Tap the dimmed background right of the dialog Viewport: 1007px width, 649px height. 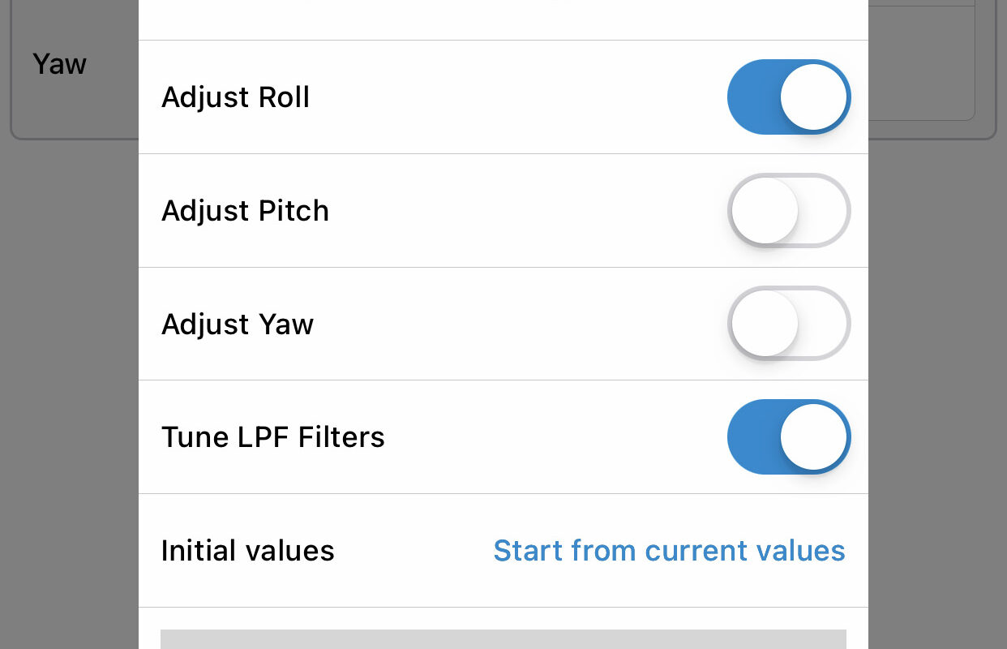click(x=937, y=389)
